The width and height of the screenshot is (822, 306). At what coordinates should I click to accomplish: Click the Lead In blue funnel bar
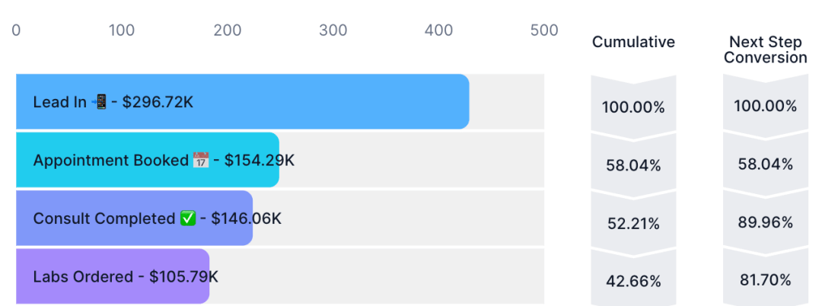[243, 102]
